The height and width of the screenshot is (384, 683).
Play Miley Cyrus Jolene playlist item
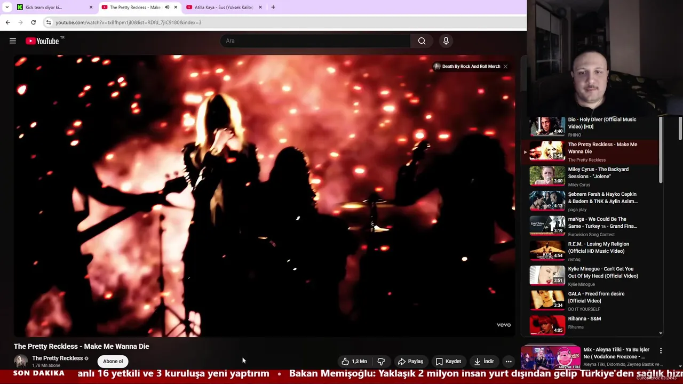pos(591,177)
